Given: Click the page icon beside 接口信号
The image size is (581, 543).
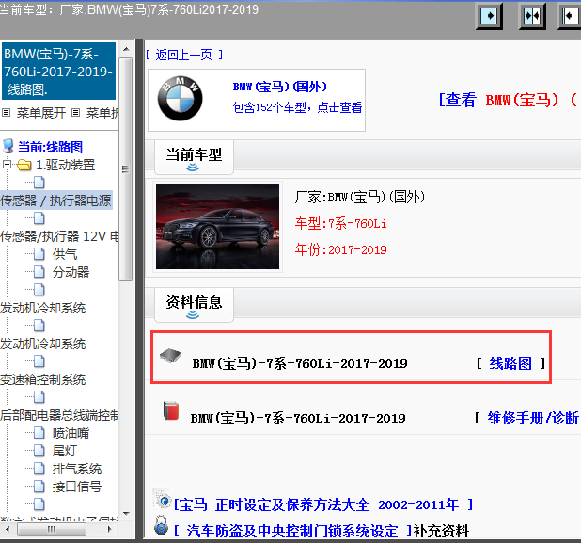Looking at the screenshot, I should tap(39, 487).
